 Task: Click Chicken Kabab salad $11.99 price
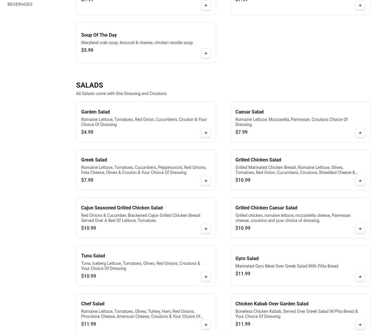pyautogui.click(x=243, y=324)
